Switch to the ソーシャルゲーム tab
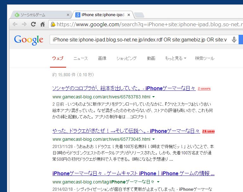The height and width of the screenshot is (192, 243). click(x=41, y=15)
